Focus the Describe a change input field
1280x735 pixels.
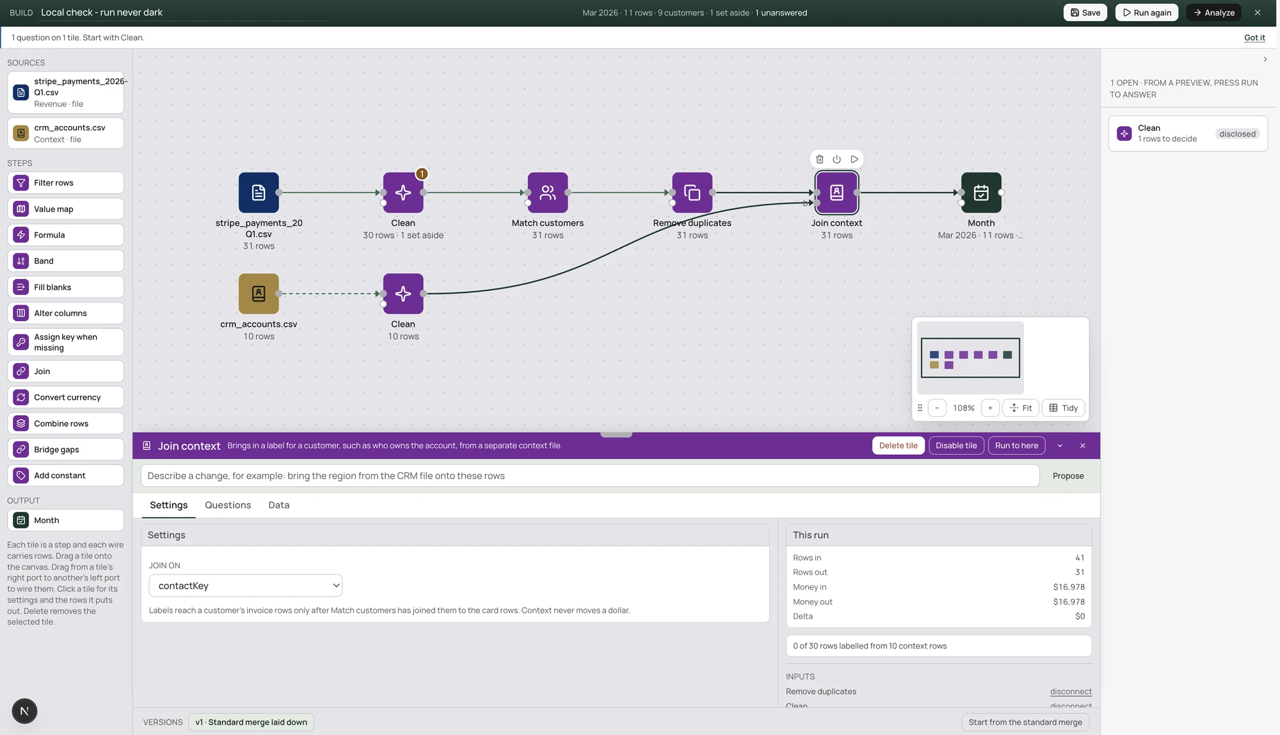pyautogui.click(x=590, y=476)
